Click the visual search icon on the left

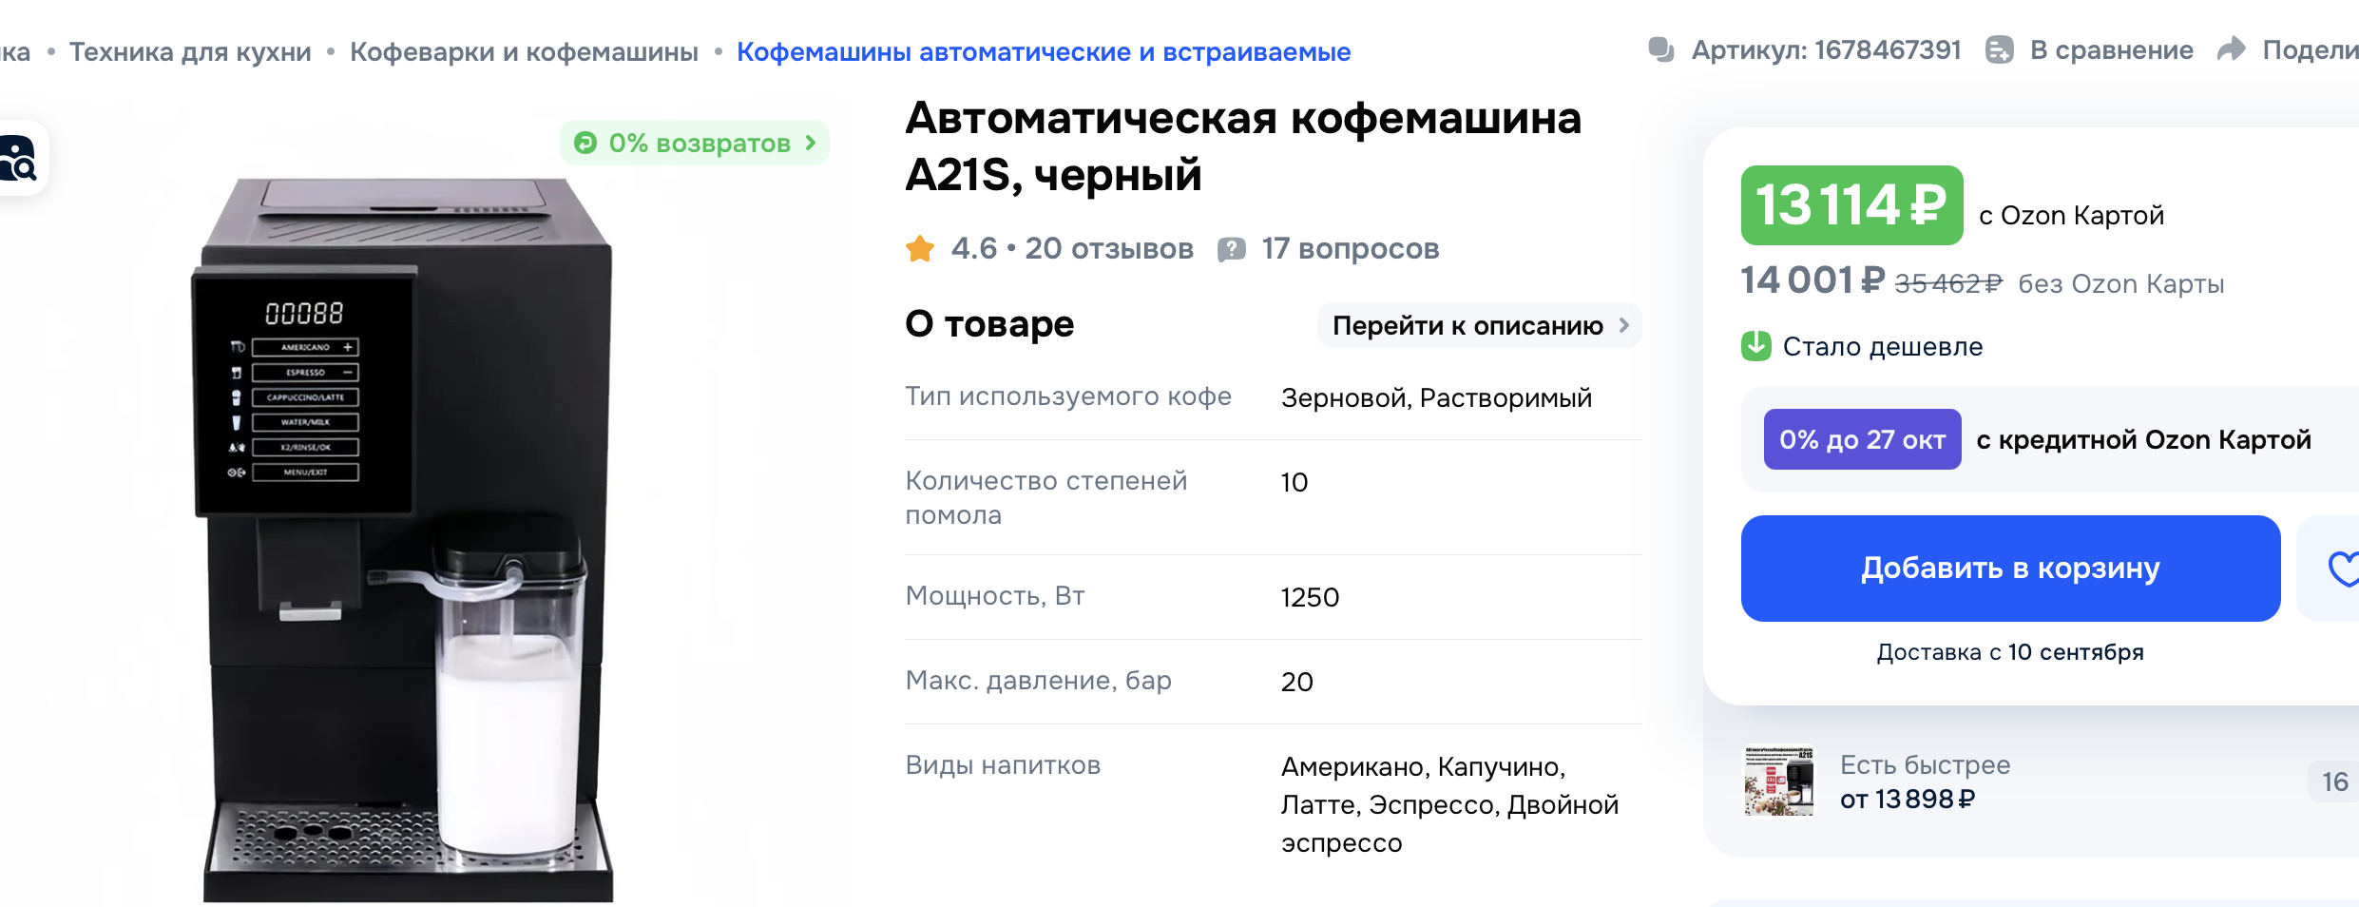click(x=18, y=158)
